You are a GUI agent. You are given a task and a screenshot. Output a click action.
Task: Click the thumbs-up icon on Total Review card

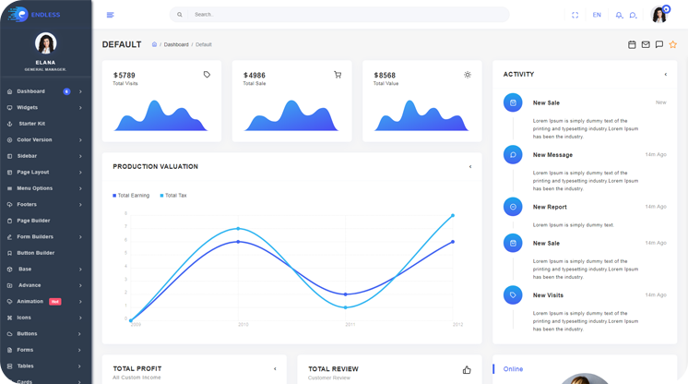(x=467, y=369)
